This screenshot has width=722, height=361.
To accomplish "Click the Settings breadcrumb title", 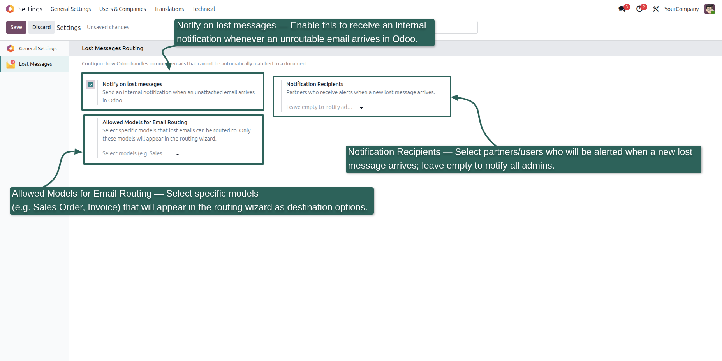I will tap(69, 27).
